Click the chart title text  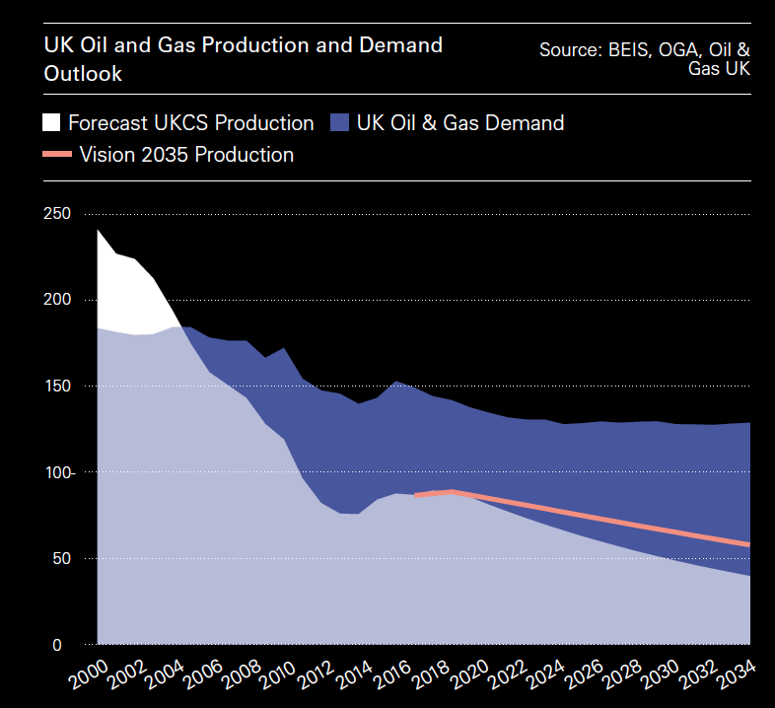click(243, 59)
